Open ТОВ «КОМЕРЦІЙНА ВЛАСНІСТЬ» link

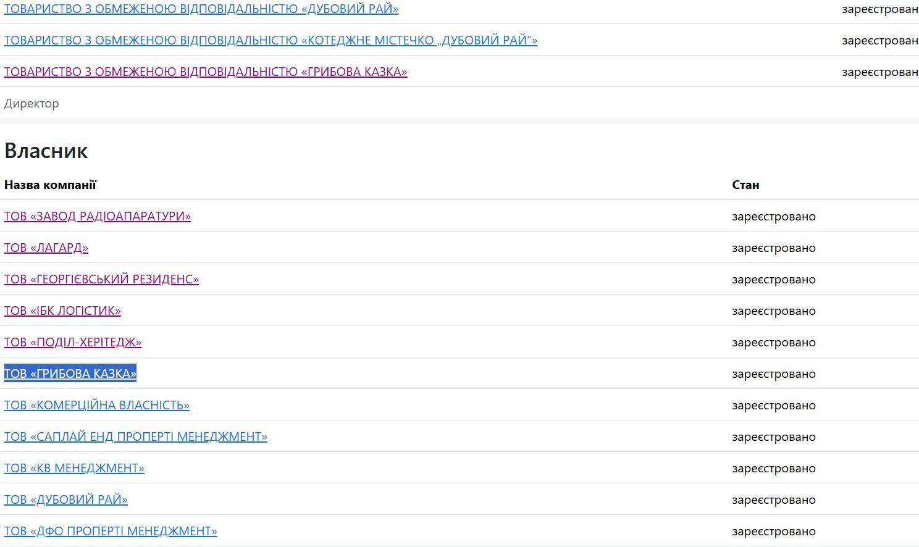[x=97, y=405]
